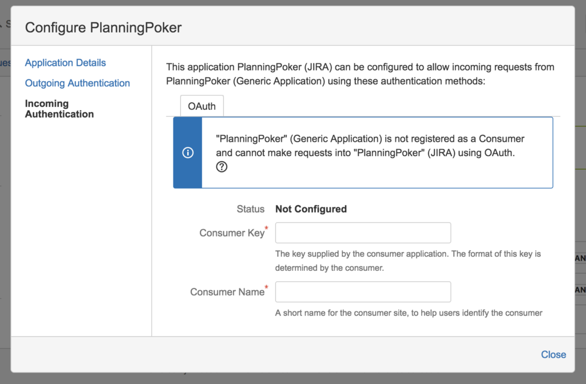Close the Configure PlanningPoker dialog
Screen dimensions: 586x384
point(553,354)
